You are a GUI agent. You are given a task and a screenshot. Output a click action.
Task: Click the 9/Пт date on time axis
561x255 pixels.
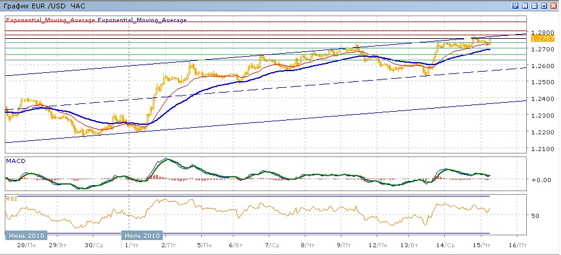coord(344,245)
